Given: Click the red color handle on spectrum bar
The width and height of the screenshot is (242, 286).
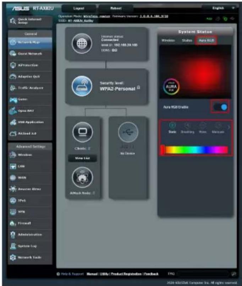Looking at the screenshot, I should tap(163, 150).
